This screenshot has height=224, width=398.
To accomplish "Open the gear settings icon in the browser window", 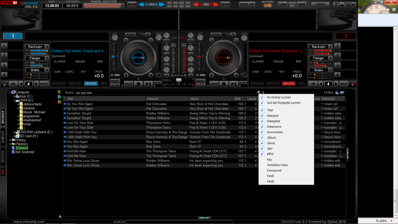I will [x=394, y=9].
